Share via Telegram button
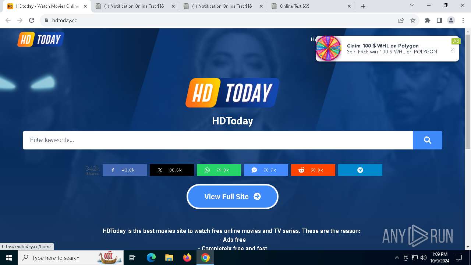The height and width of the screenshot is (265, 471). (360, 170)
